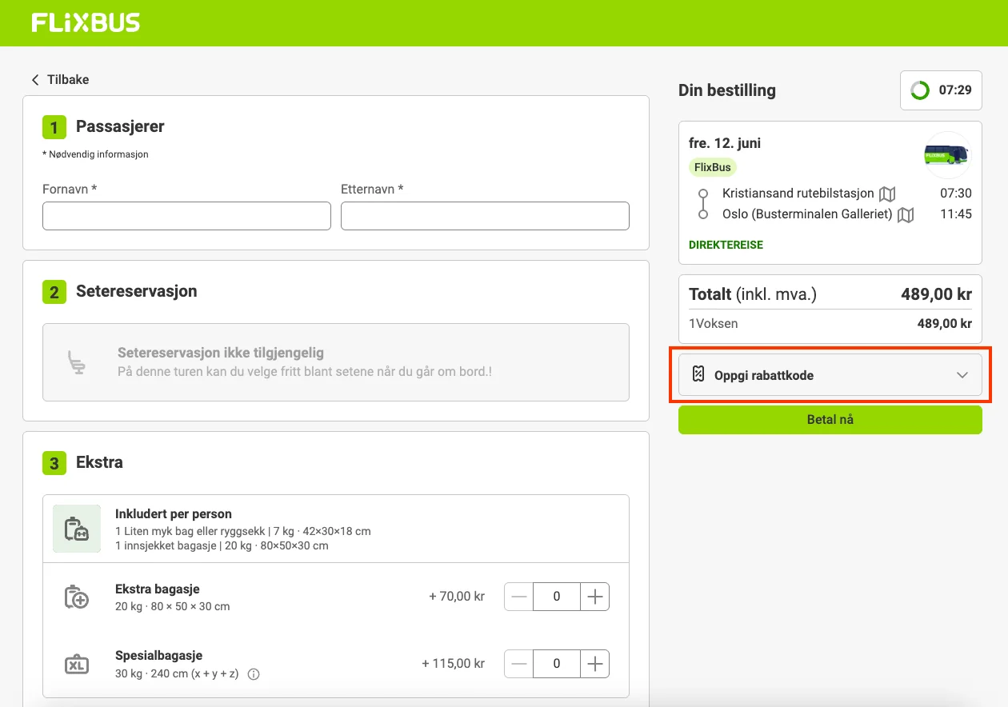Expand the Oppgi rabattkode section

(830, 375)
